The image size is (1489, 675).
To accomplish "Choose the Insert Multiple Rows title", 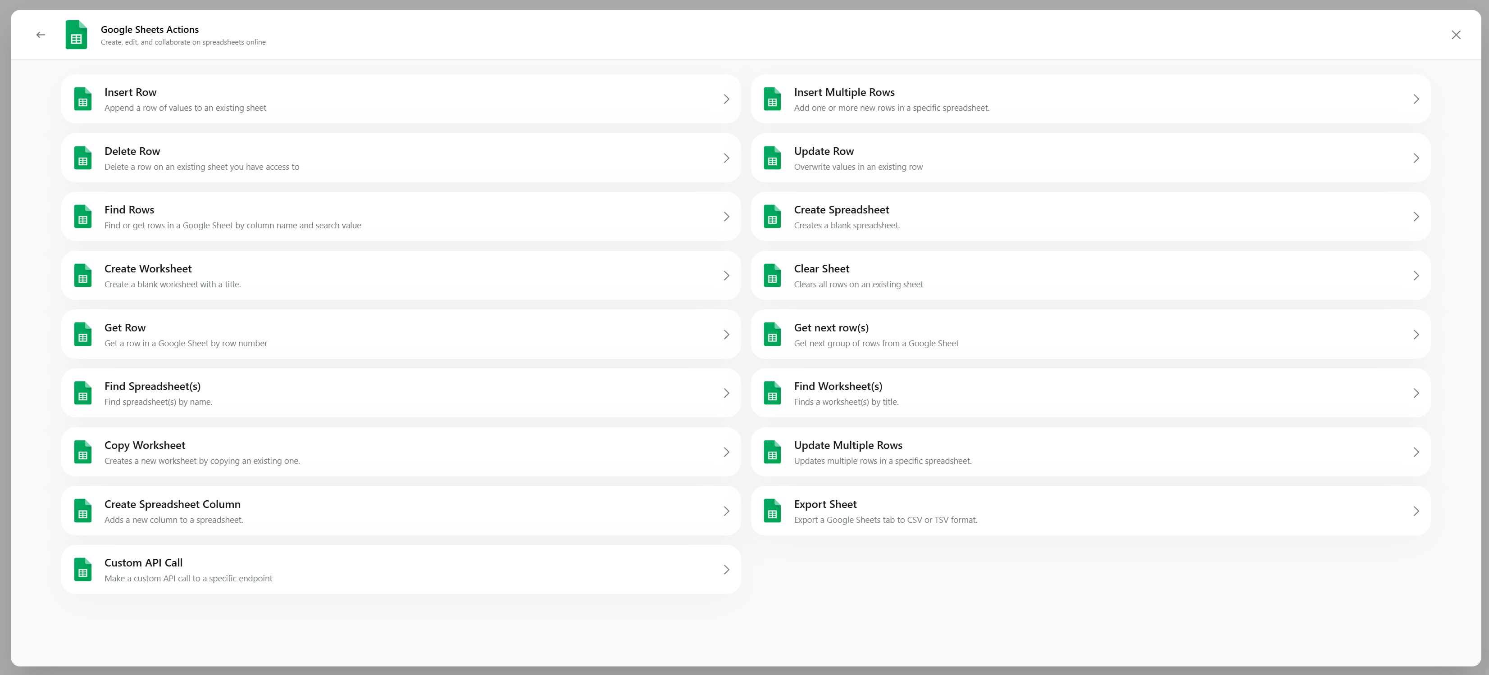I will (844, 92).
